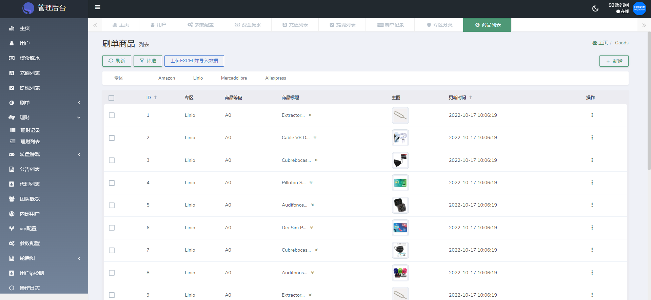Open row 6 actions three-dot menu

pos(592,228)
